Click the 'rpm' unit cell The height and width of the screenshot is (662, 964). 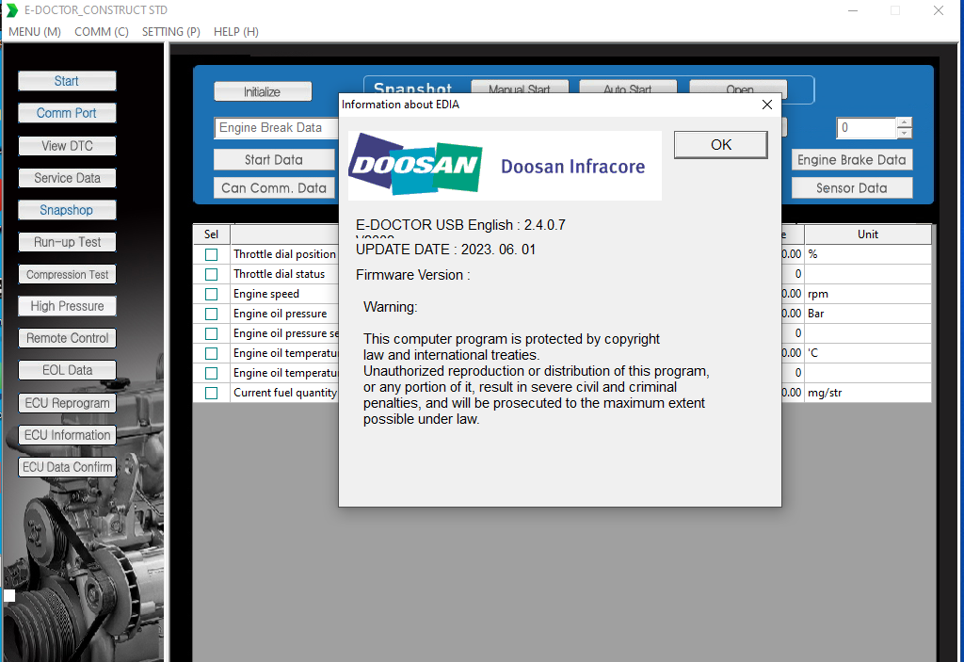867,294
